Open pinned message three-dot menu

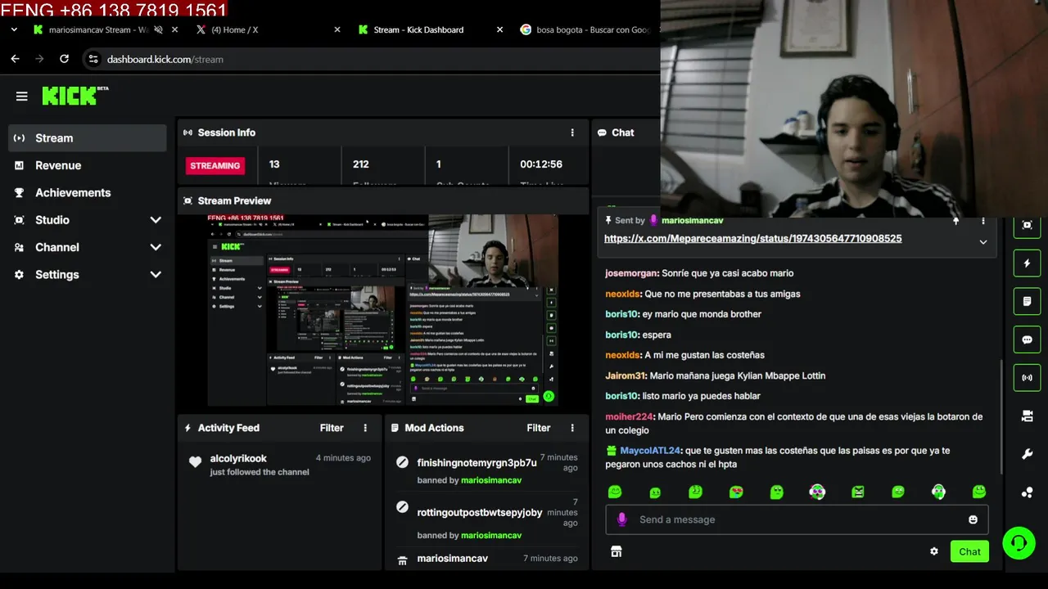983,221
